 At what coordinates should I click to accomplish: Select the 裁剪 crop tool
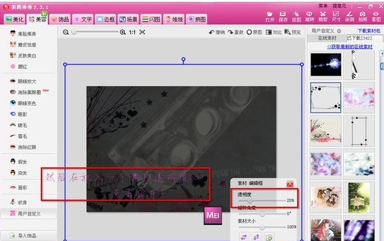pyautogui.click(x=323, y=17)
